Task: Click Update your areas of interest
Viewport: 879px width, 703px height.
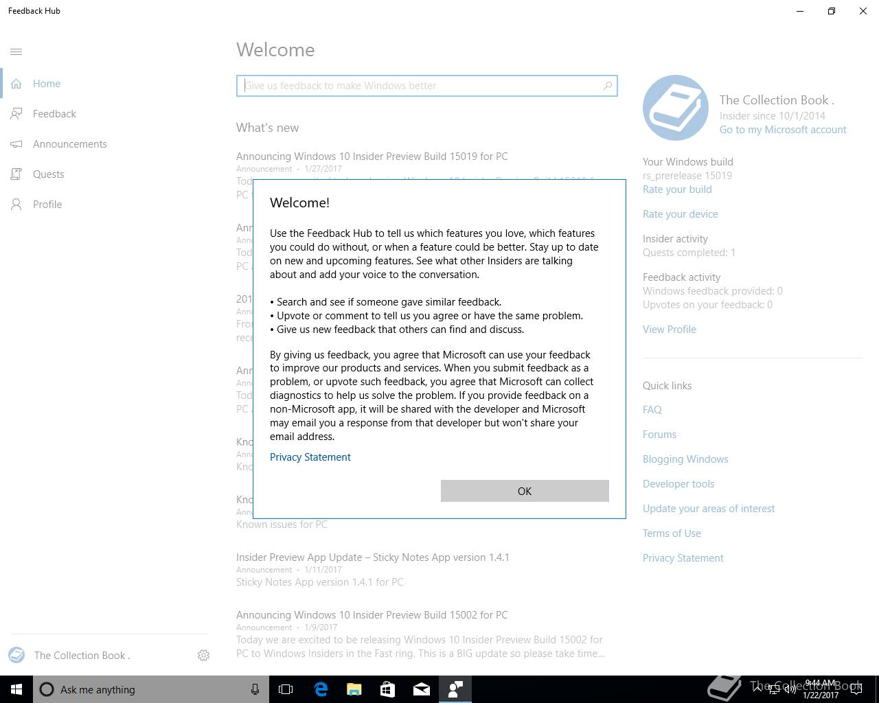Action: [x=709, y=509]
